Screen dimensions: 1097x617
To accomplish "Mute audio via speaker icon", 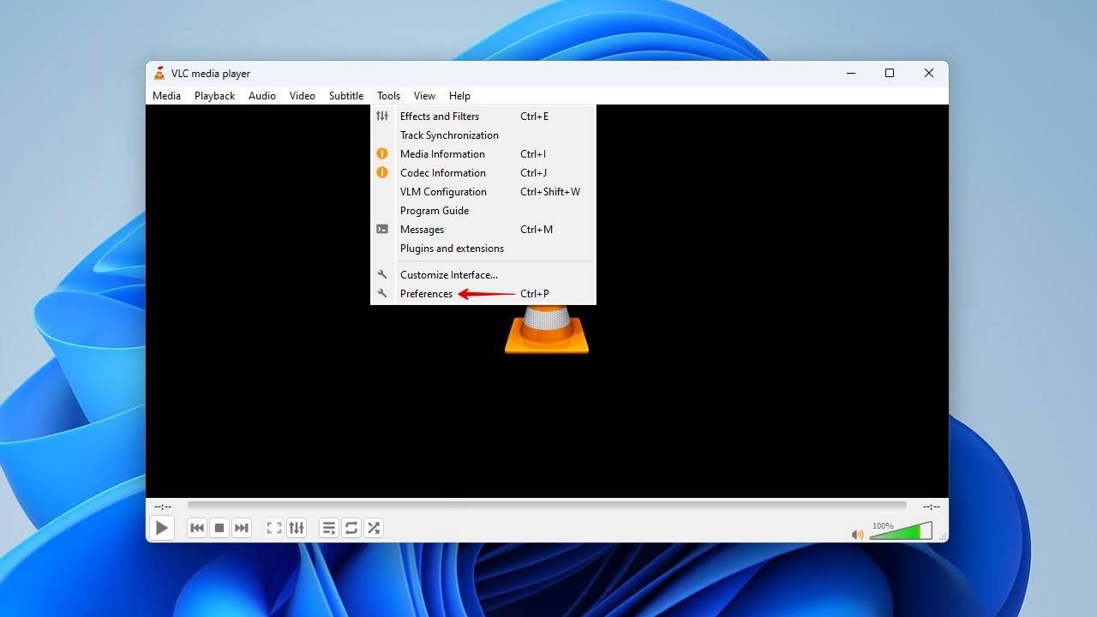I will [x=857, y=535].
